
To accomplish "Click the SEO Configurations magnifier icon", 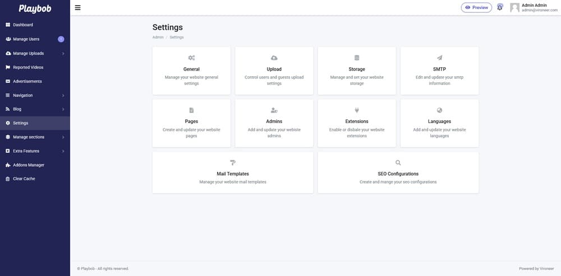I will (398, 162).
